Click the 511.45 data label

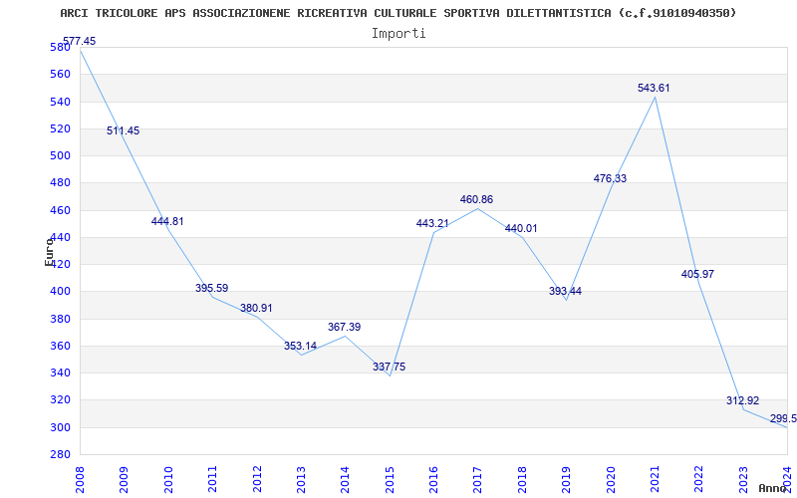[123, 130]
